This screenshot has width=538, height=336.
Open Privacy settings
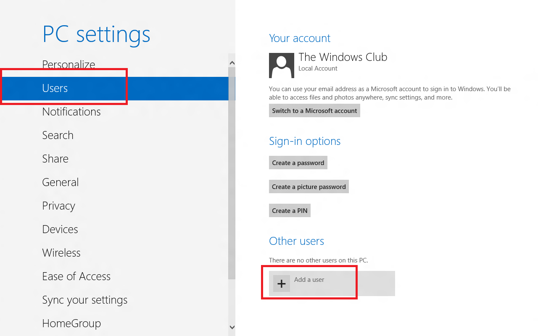tap(59, 206)
